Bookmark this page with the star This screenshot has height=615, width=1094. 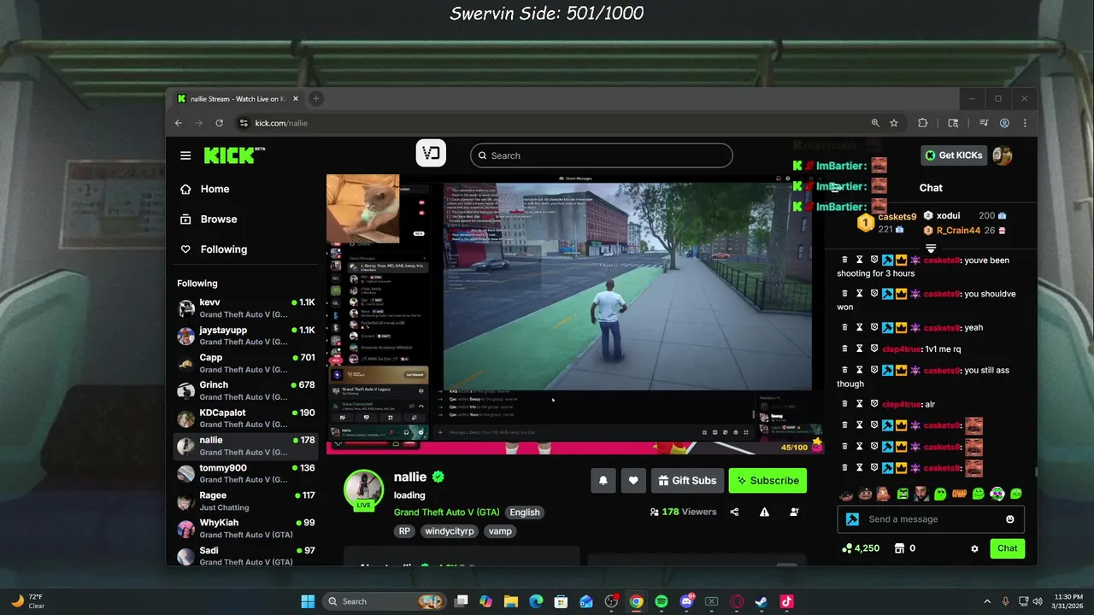point(894,123)
